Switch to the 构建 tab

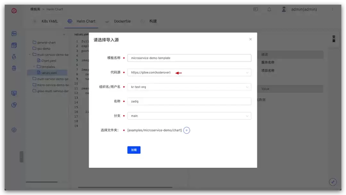(153, 21)
